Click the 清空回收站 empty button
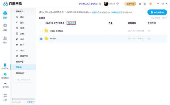 click(157, 12)
